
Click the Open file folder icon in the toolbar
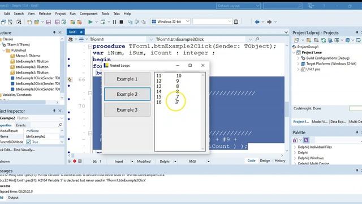[x=36, y=22]
